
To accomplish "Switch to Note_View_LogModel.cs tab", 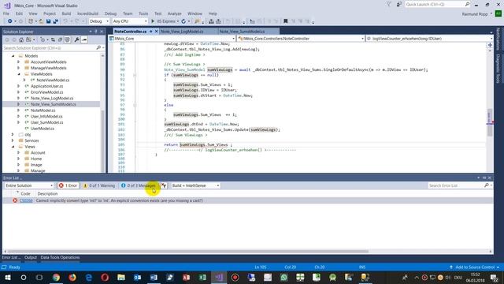I will [182, 32].
